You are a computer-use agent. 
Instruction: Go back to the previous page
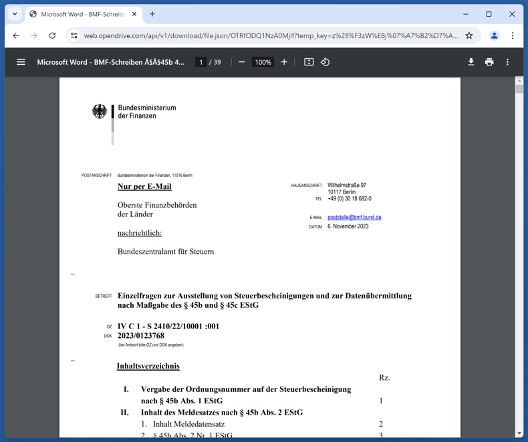[x=16, y=35]
